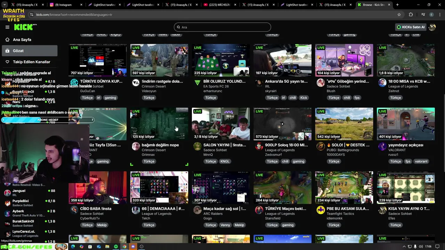445x250 pixels.
Task: Open Ankara'da 5G stream thumbnail
Action: coord(282,60)
